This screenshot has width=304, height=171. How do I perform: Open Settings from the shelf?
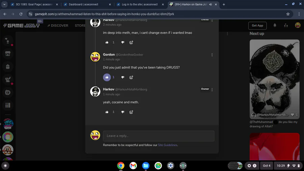(x=171, y=166)
